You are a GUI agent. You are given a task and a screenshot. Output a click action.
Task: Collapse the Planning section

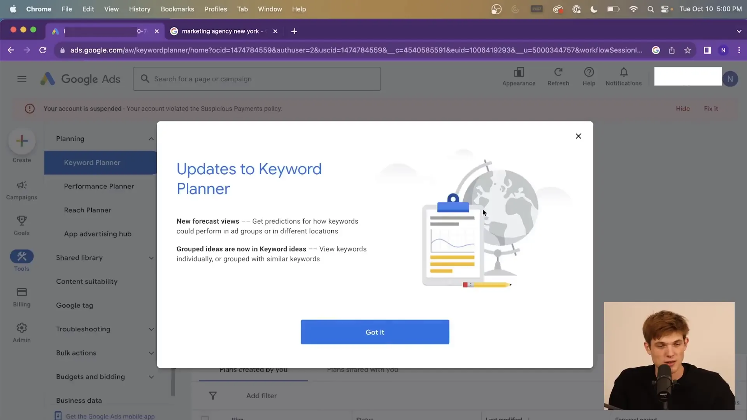point(151,139)
